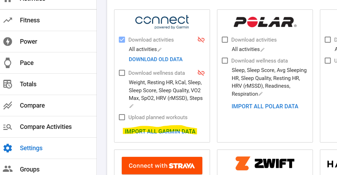
Task: Click the Totals table-clock icon
Action: [x=8, y=84]
